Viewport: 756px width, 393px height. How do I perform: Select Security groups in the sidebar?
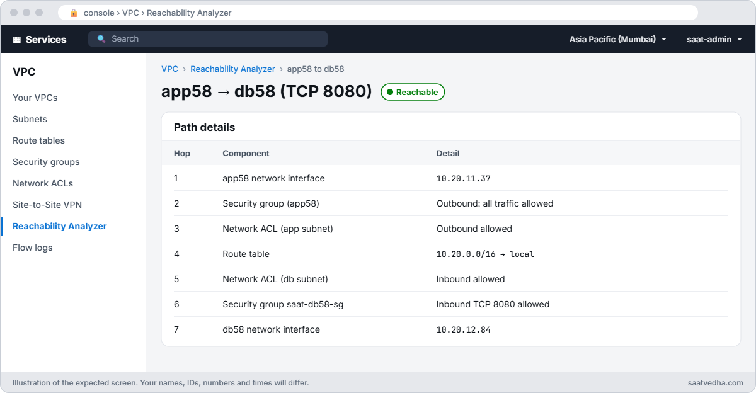pos(46,162)
